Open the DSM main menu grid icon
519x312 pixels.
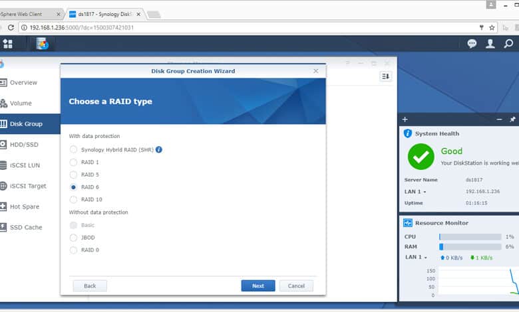coord(7,44)
